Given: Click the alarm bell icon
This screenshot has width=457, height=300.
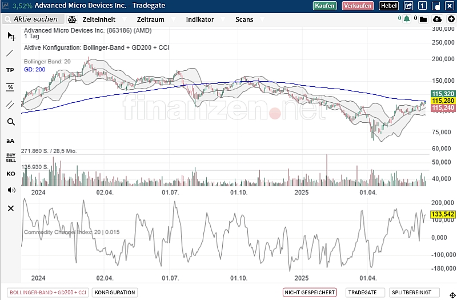Looking at the screenshot, I should [407, 19].
